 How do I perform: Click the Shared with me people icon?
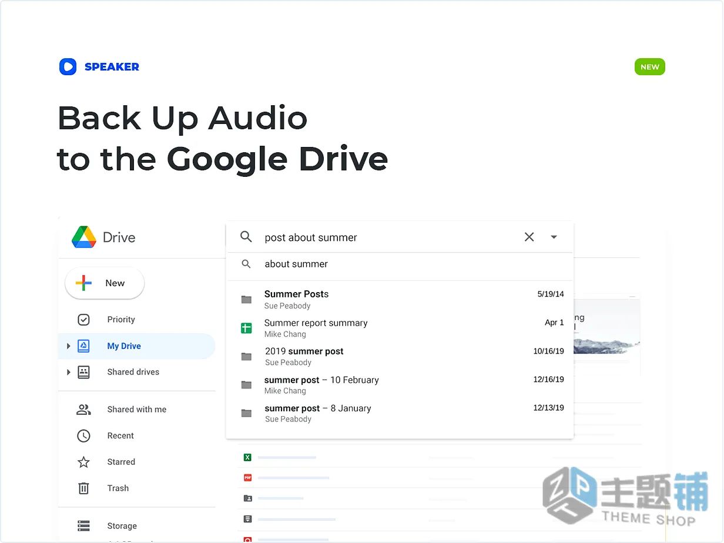tap(84, 410)
